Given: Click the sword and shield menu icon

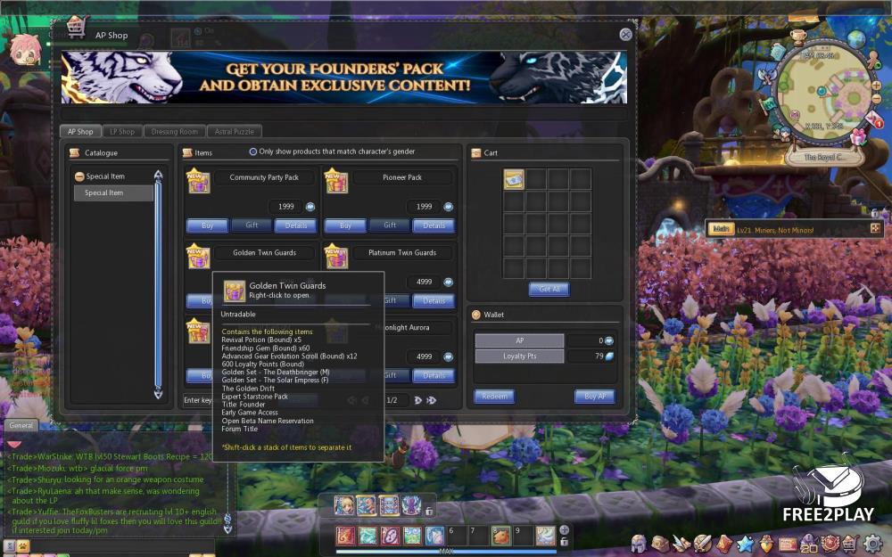Looking at the screenshot, I should click(x=702, y=544).
